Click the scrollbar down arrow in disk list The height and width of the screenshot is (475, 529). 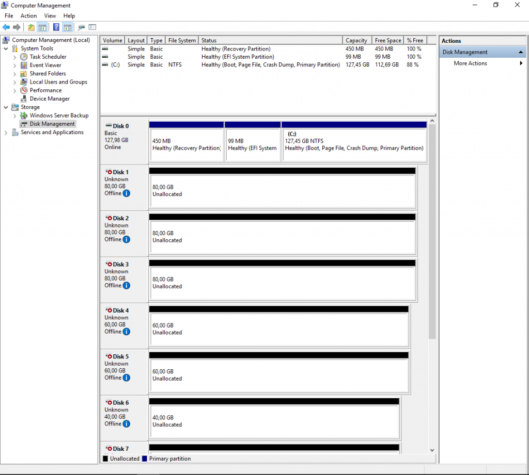(431, 450)
